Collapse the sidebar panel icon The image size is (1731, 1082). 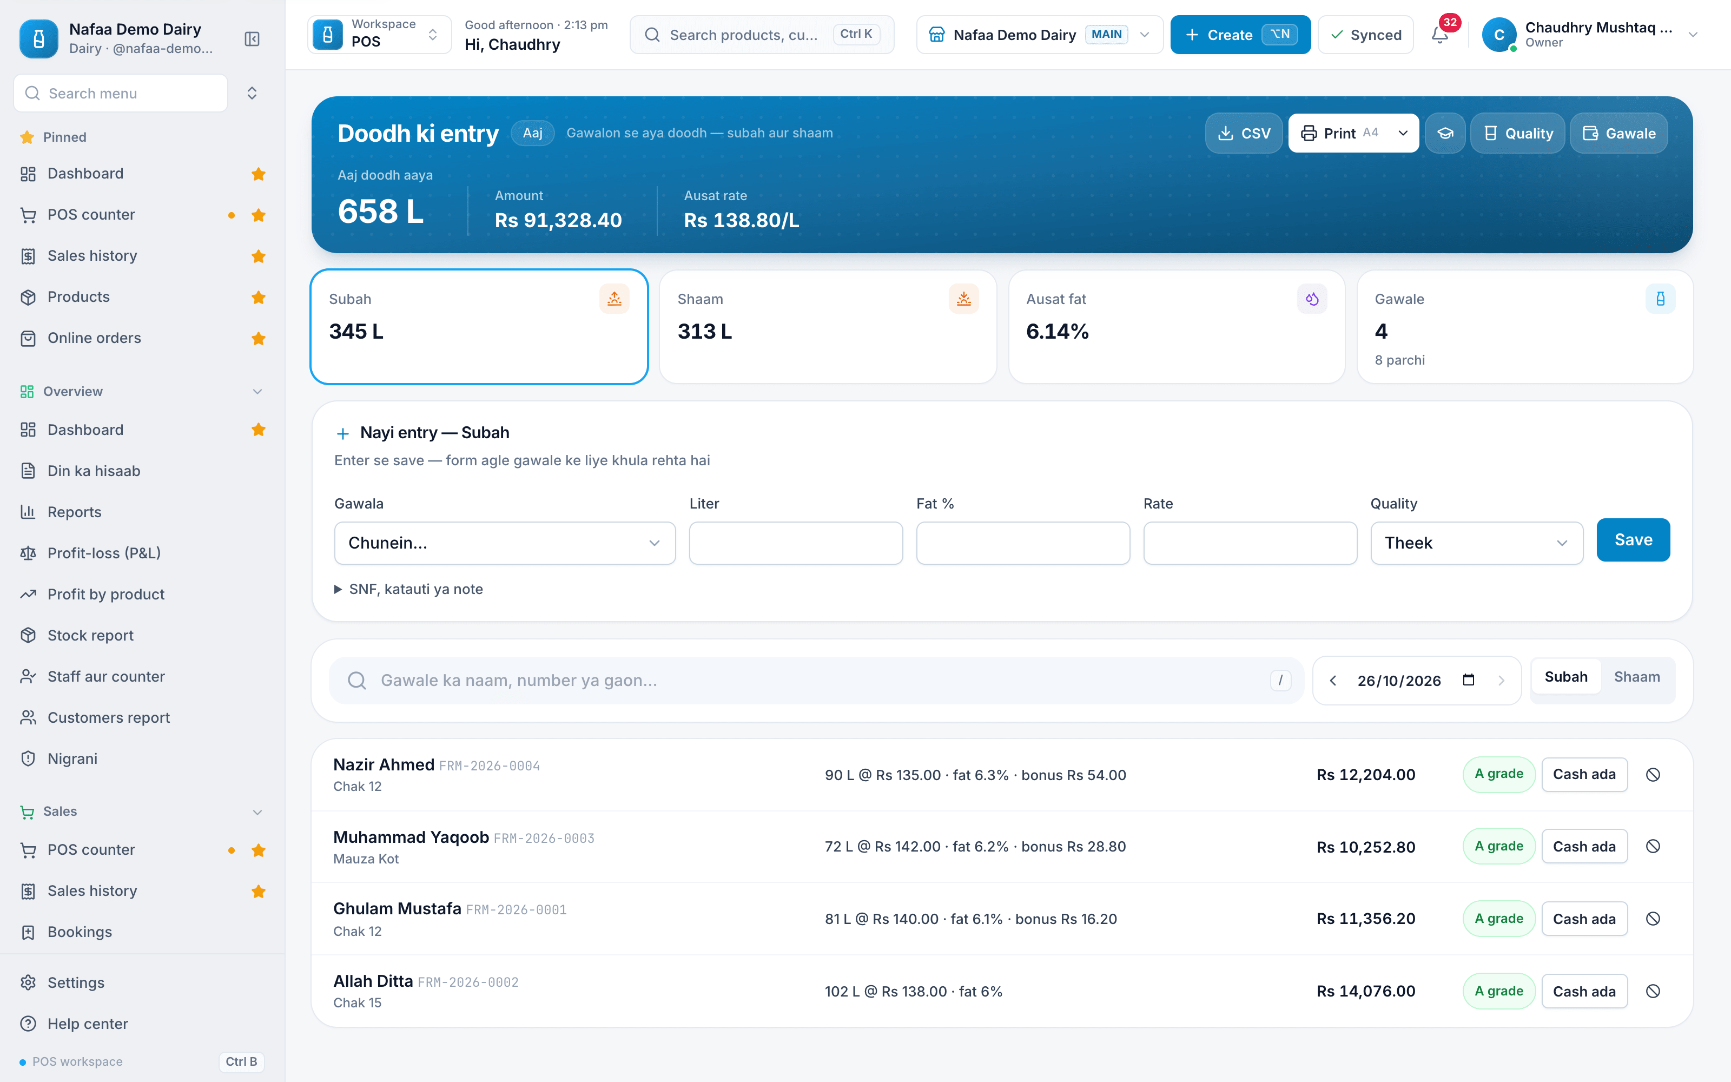click(252, 38)
